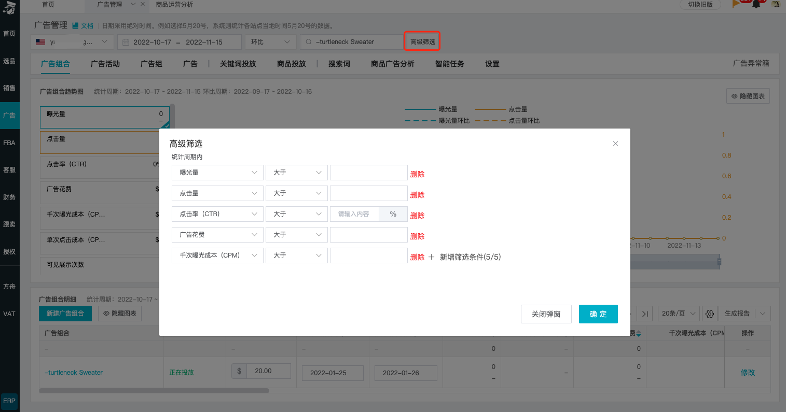The image size is (786, 412).
Task: Click the app logo at top left
Action: coord(9,7)
